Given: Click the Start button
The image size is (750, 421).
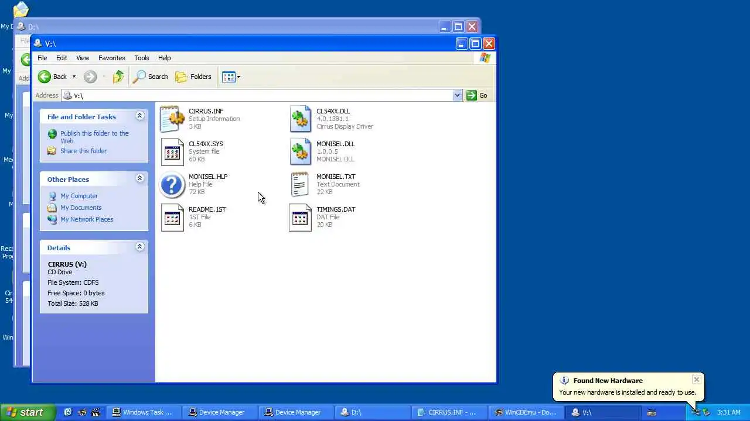Looking at the screenshot, I should point(27,412).
